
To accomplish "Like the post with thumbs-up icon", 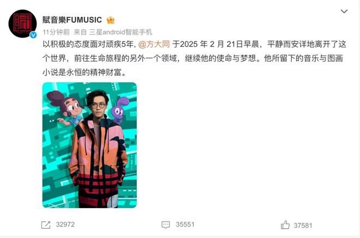I will [x=285, y=225].
